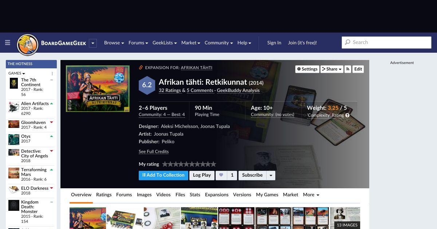Screen dimensions: 437x229
Task: Switch to the Images tab
Action: tap(144, 195)
